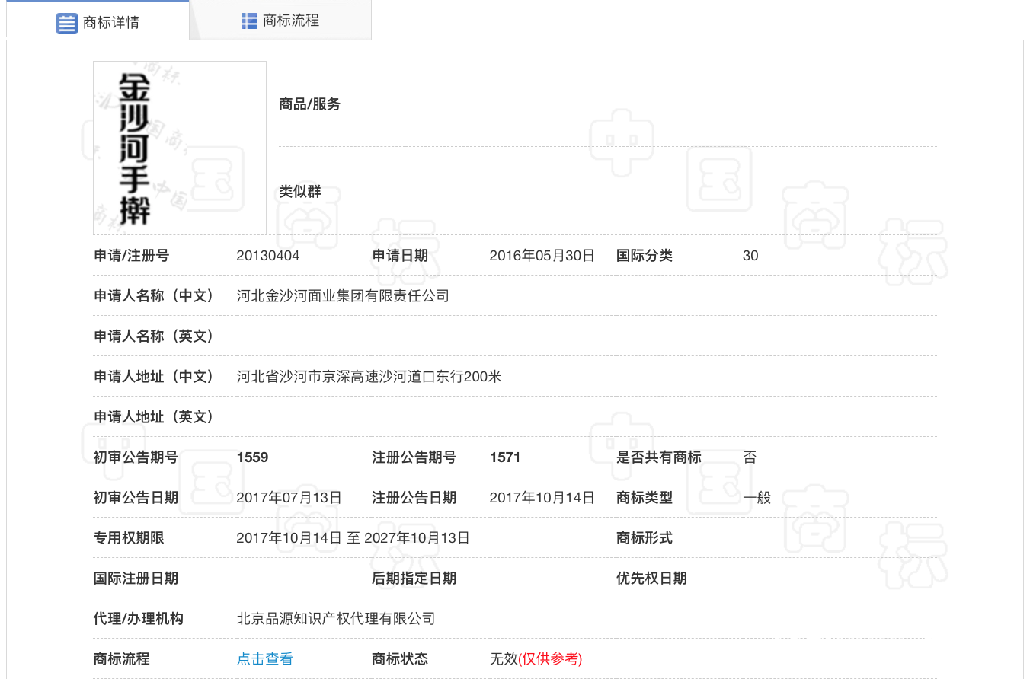This screenshot has width=1030, height=679.
Task: Click the 注册公告期号 label
Action: tap(414, 457)
